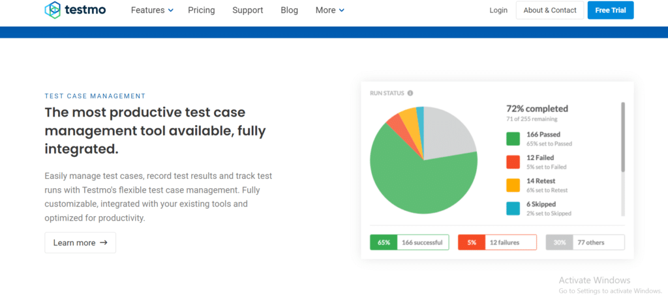Image resolution: width=668 pixels, height=304 pixels.
Task: Click the '12 Failed' legend label
Action: [x=540, y=158]
